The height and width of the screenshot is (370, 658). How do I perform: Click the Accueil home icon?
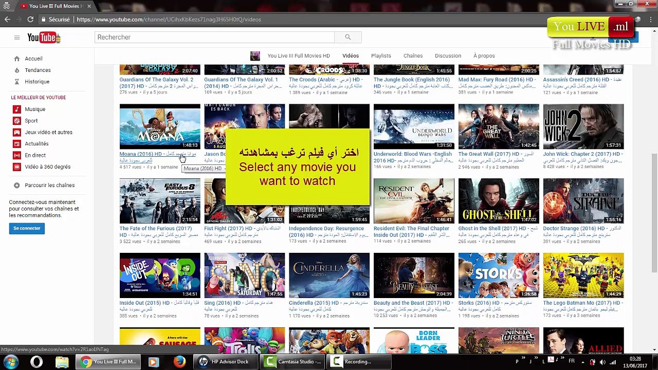[17, 59]
